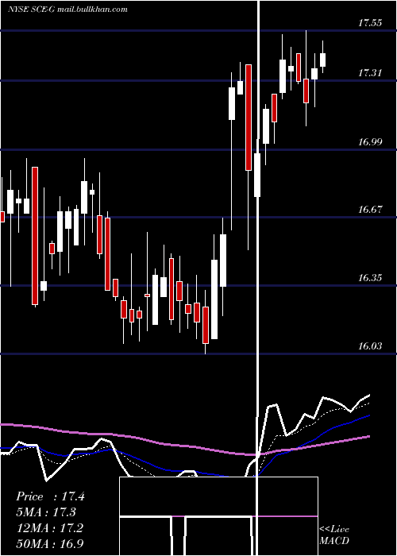Click the 16.03 price axis label
Viewport: 397px width, 556px height.
(x=370, y=346)
